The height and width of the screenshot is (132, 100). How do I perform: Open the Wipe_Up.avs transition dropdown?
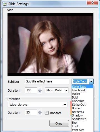click(38, 105)
